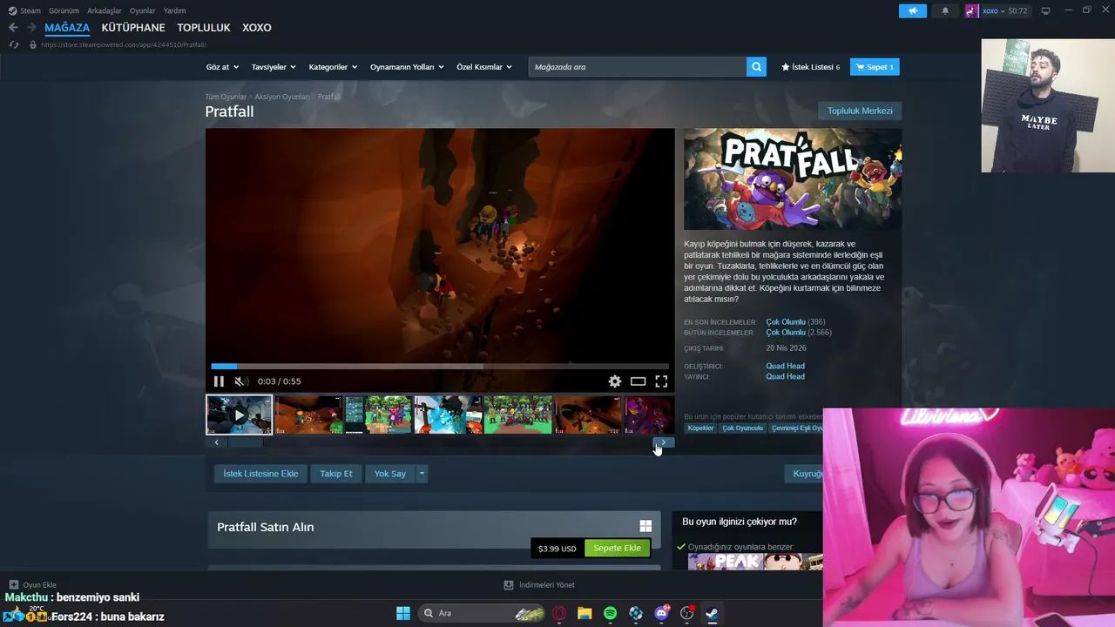1115x627 pixels.
Task: Open the notifications bell
Action: pyautogui.click(x=945, y=11)
